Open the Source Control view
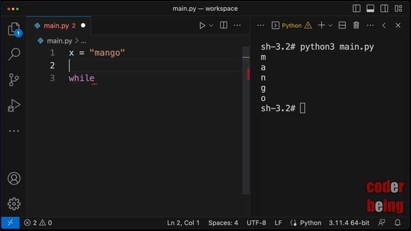Image resolution: width=411 pixels, height=231 pixels. tap(13, 80)
